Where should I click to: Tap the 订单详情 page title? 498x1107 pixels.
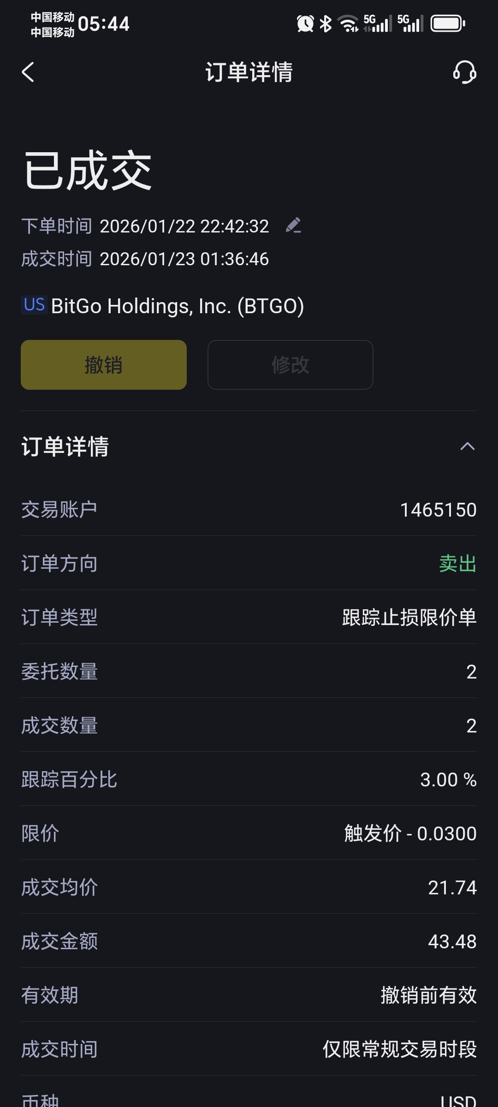click(x=249, y=72)
